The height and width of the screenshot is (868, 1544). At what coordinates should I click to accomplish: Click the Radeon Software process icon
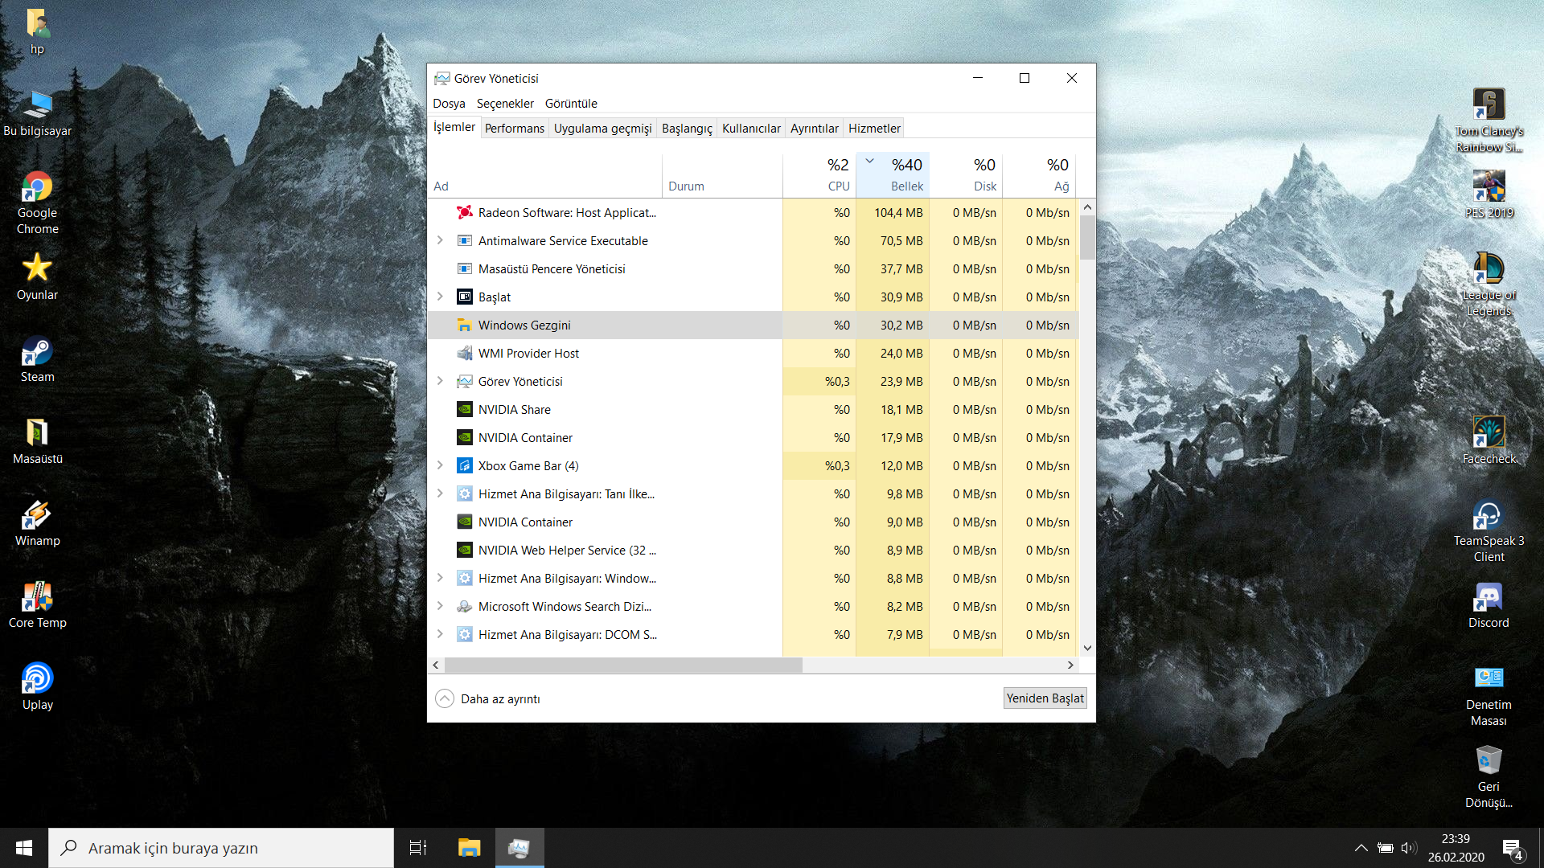464,212
